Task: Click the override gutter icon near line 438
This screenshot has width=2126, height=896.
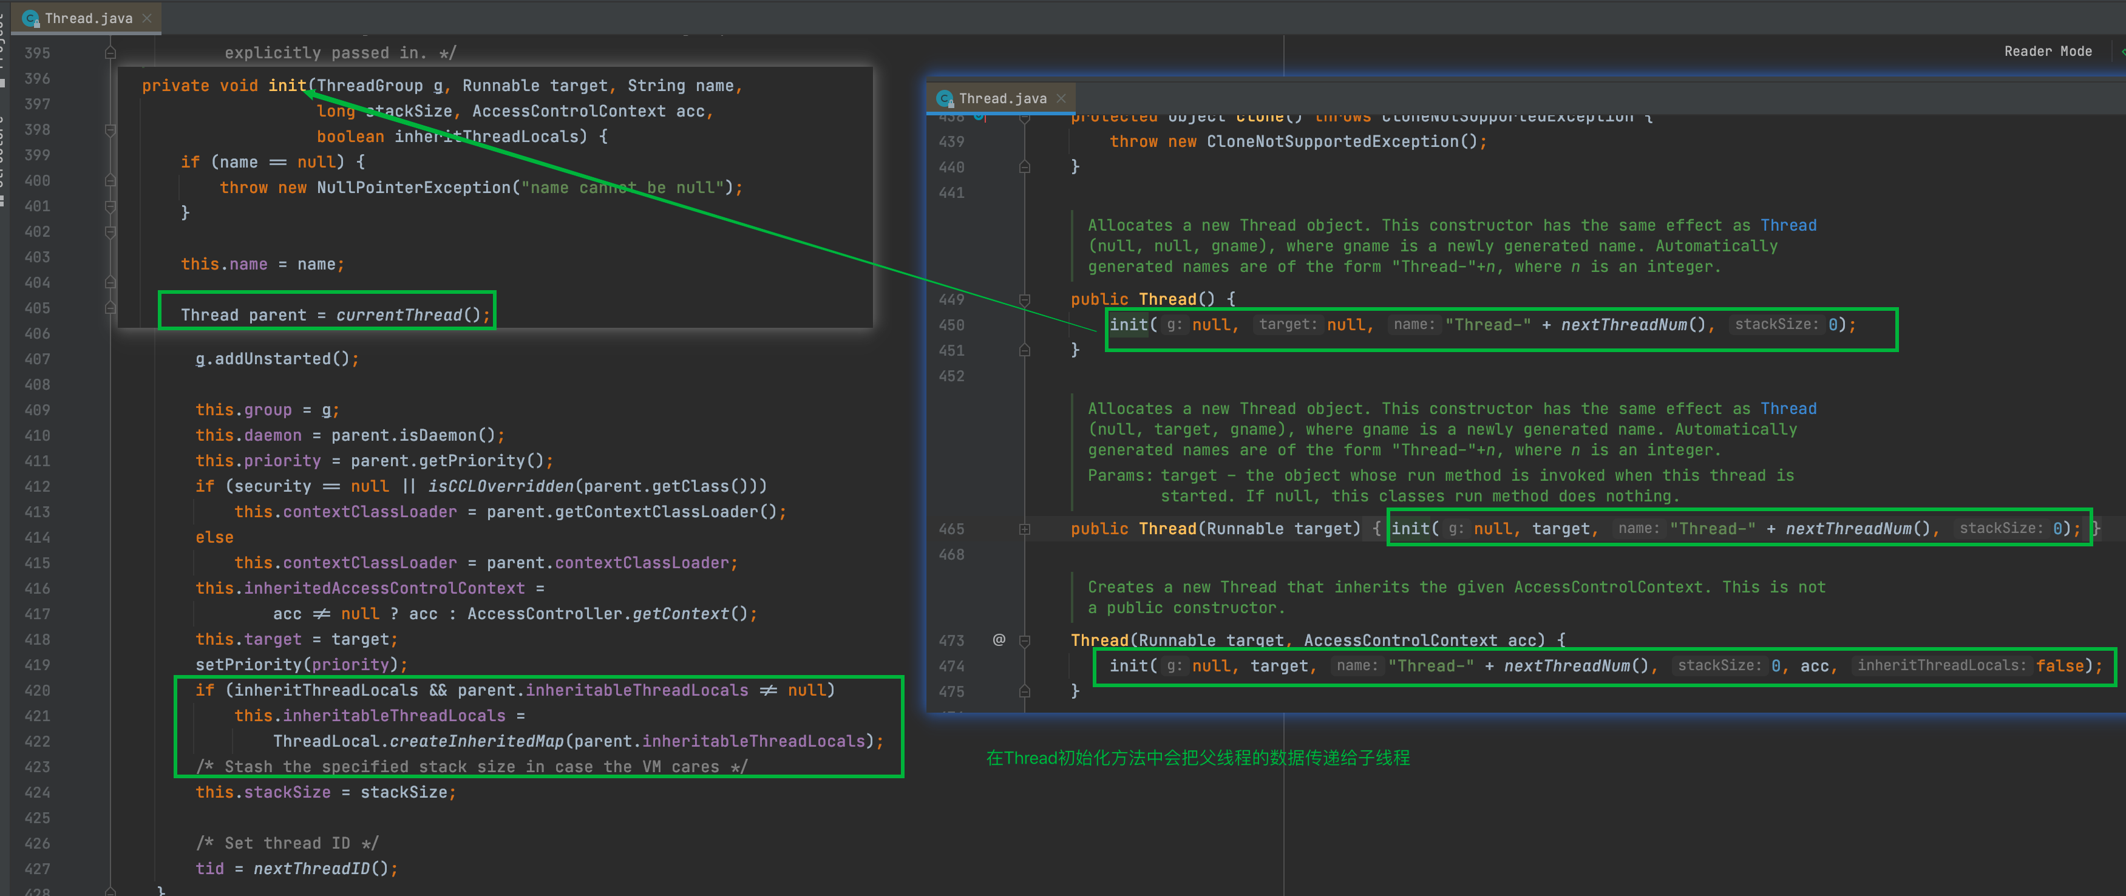Action: [979, 117]
